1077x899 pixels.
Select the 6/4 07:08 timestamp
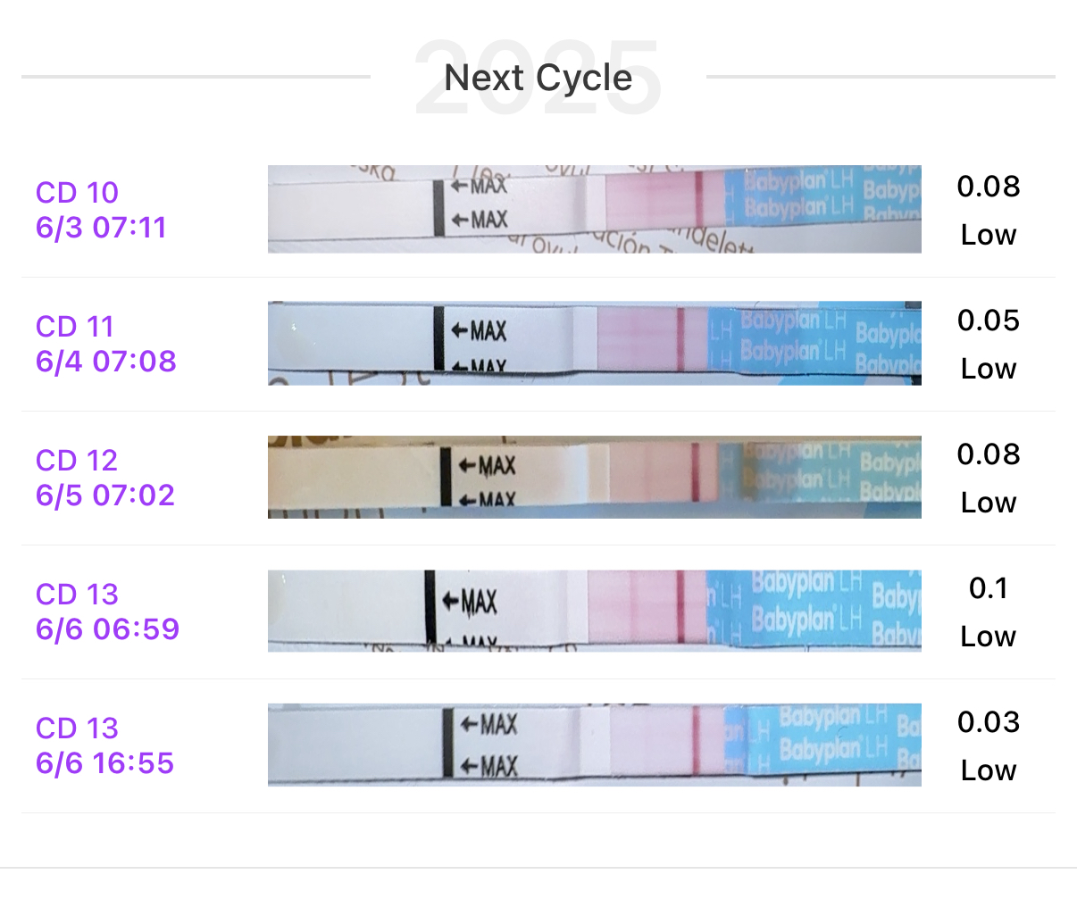pos(105,362)
